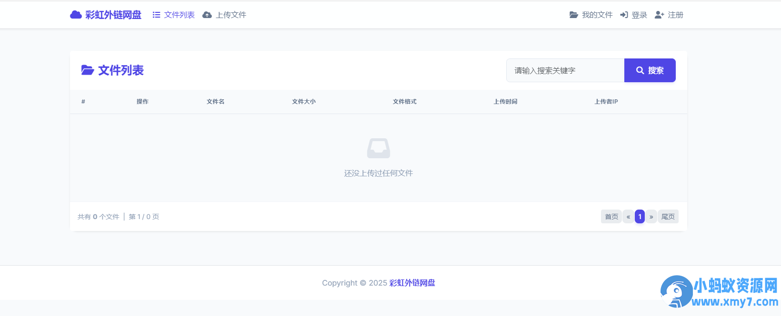Click the open folder icon beside 我的文件
The image size is (781, 316).
click(x=574, y=15)
